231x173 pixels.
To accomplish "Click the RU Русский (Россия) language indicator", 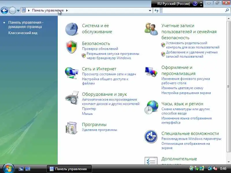I will (x=174, y=4).
